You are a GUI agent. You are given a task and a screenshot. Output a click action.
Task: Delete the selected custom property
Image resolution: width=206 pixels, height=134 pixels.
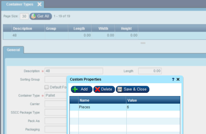click(x=104, y=89)
